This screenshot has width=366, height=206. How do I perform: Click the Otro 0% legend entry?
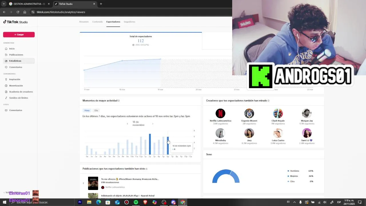click(300, 181)
